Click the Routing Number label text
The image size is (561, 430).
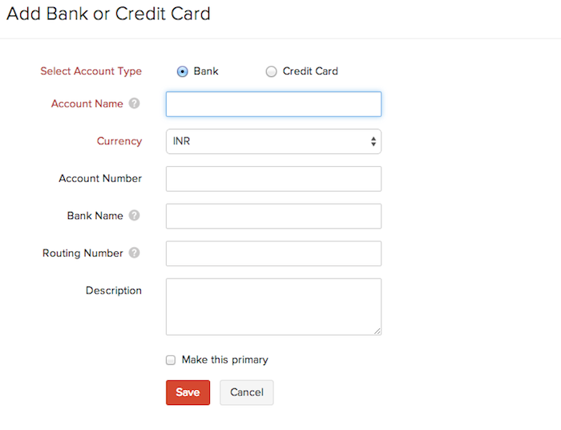[83, 253]
